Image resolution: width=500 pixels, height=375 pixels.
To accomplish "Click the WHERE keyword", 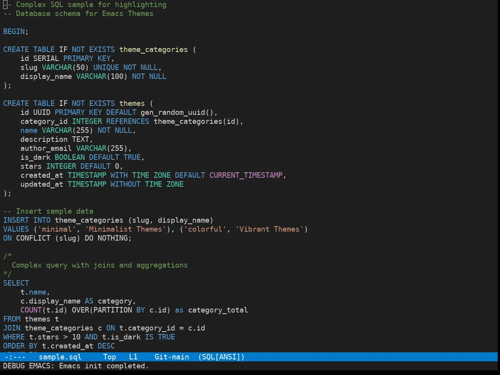I will (x=14, y=337).
